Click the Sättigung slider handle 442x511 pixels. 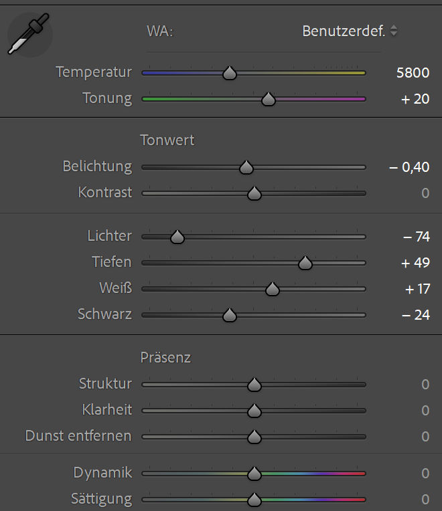pyautogui.click(x=254, y=500)
